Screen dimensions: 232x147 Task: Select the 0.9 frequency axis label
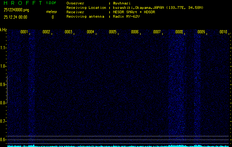pyautogui.click(x=3, y=85)
